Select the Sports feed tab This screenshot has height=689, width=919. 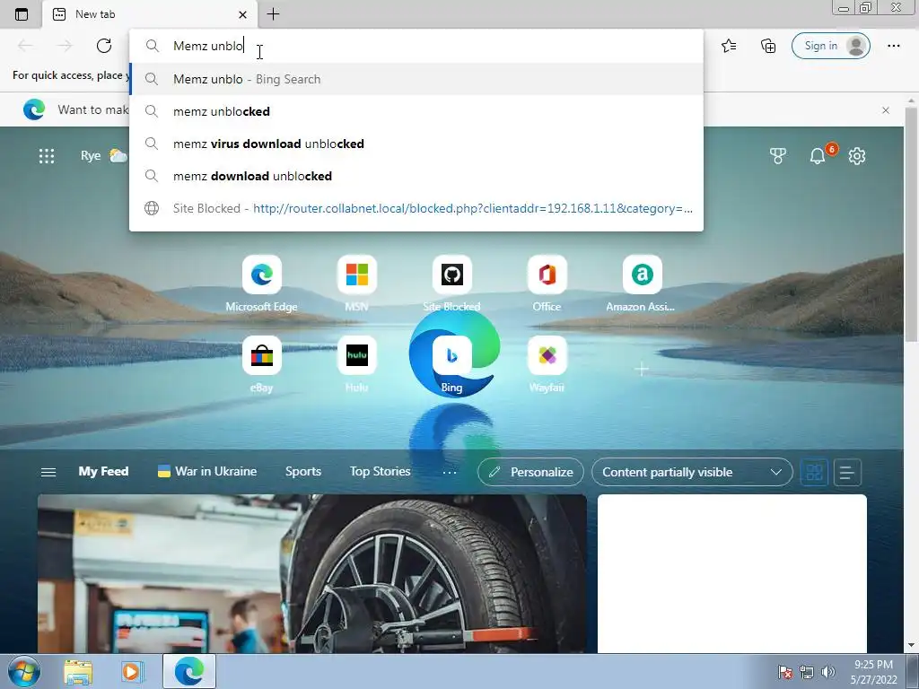pyautogui.click(x=303, y=472)
